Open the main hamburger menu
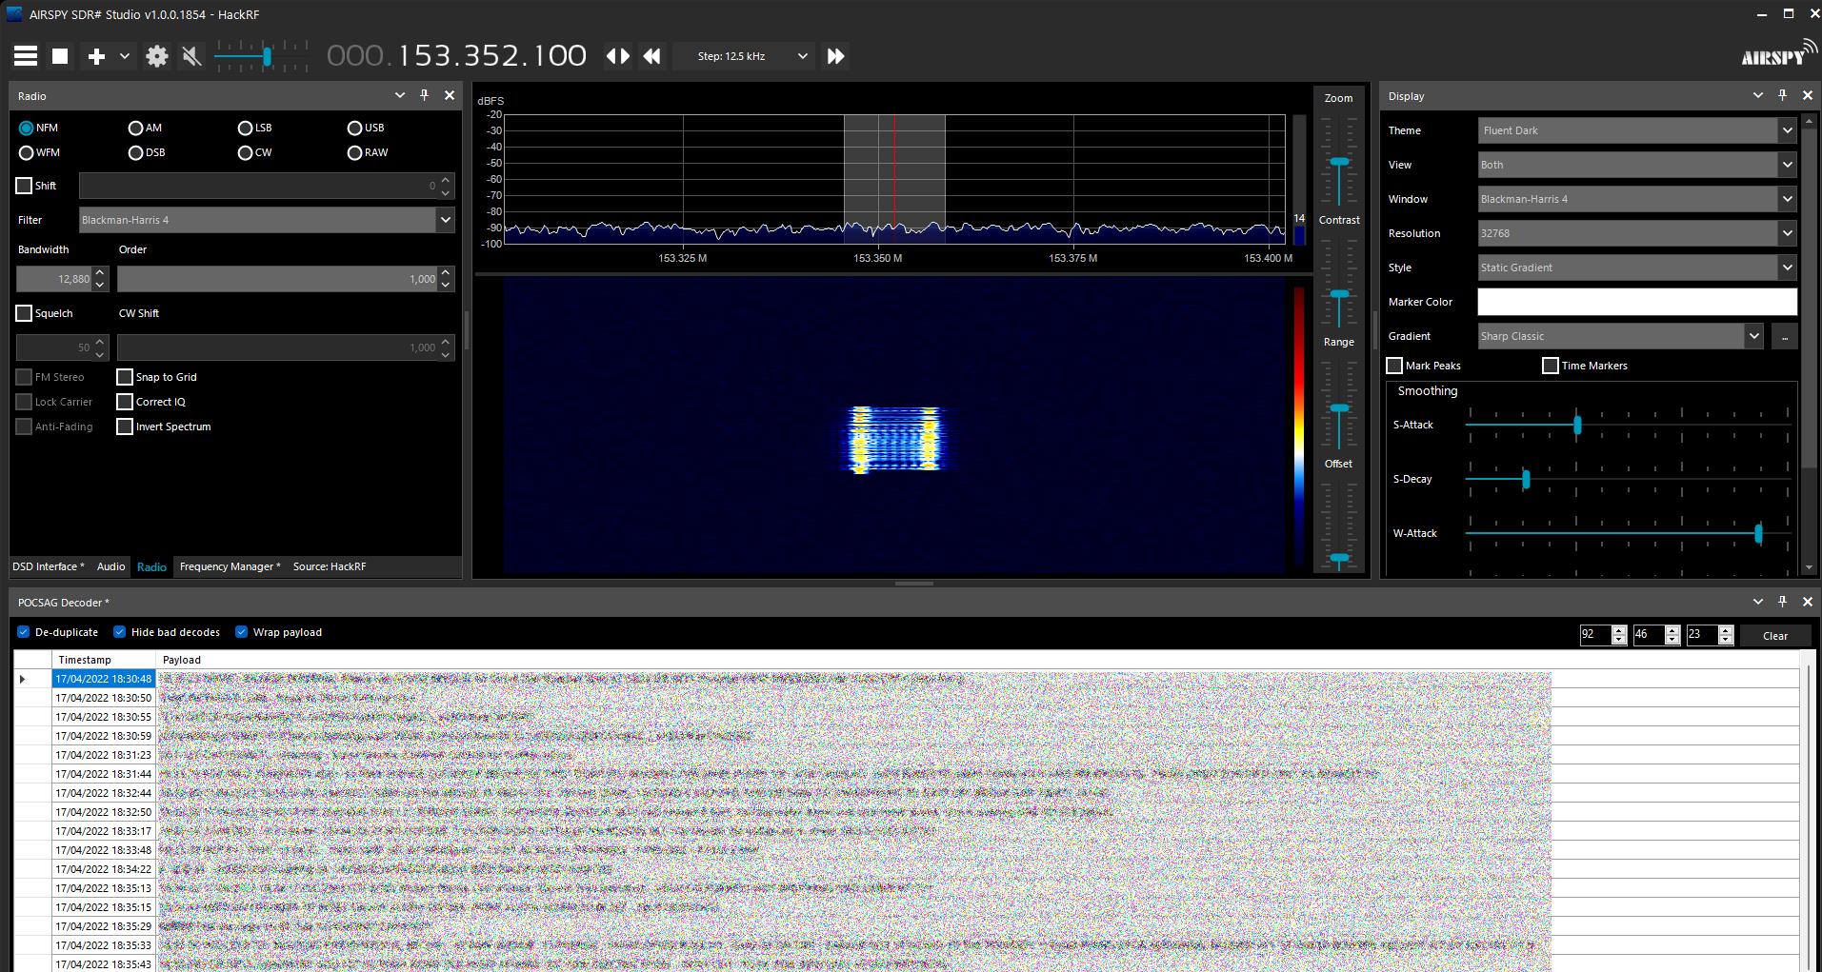The image size is (1822, 972). coord(26,56)
